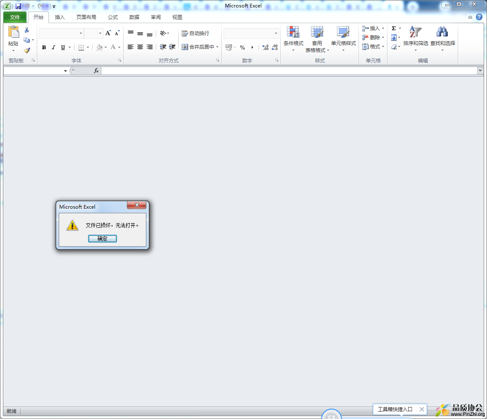Click the Fill down arrow icon
487x419 pixels.
point(394,38)
